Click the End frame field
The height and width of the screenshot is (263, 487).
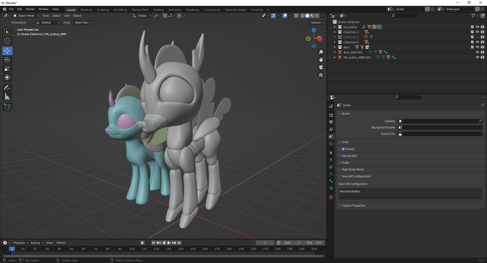pyautogui.click(x=314, y=243)
